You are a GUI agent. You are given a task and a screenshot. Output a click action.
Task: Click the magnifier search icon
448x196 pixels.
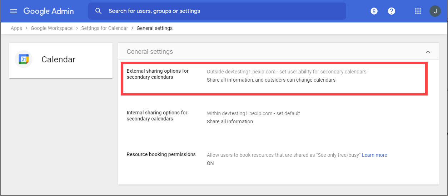coord(99,11)
